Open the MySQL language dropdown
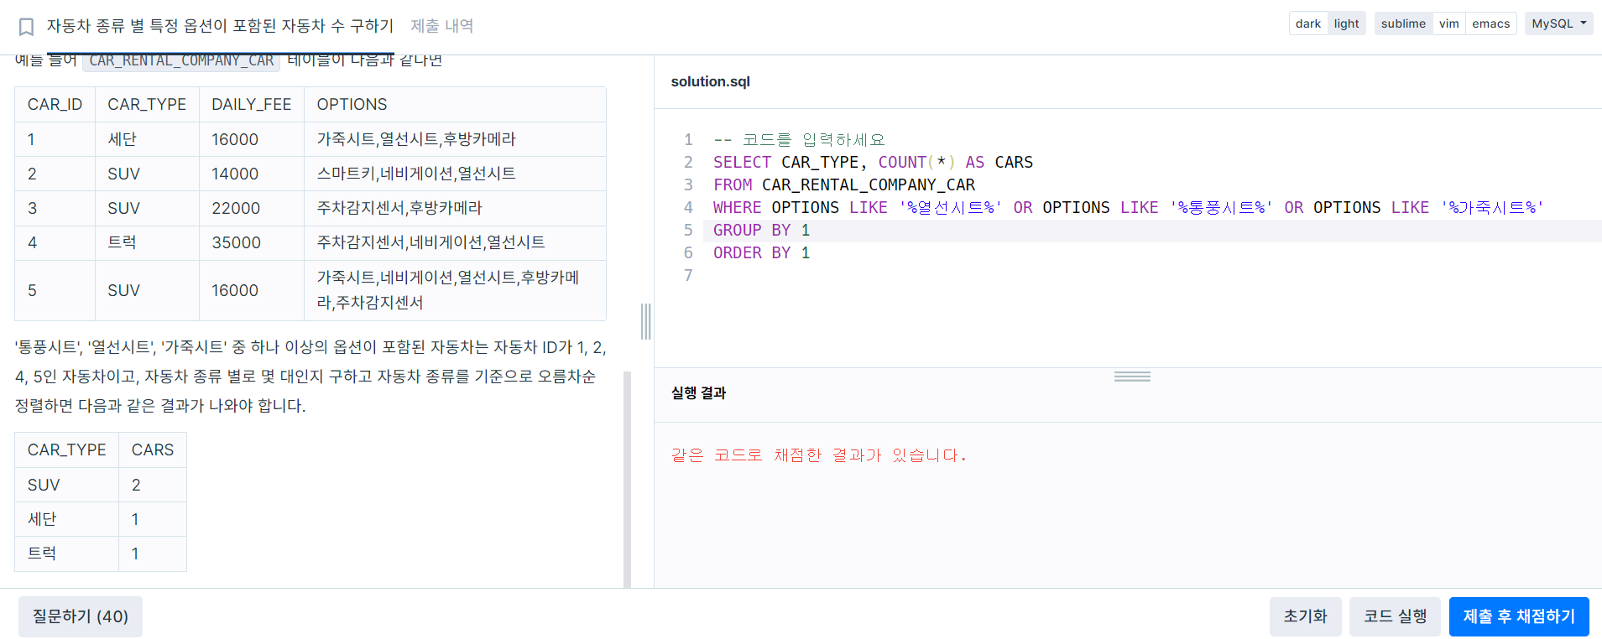 pos(1558,23)
